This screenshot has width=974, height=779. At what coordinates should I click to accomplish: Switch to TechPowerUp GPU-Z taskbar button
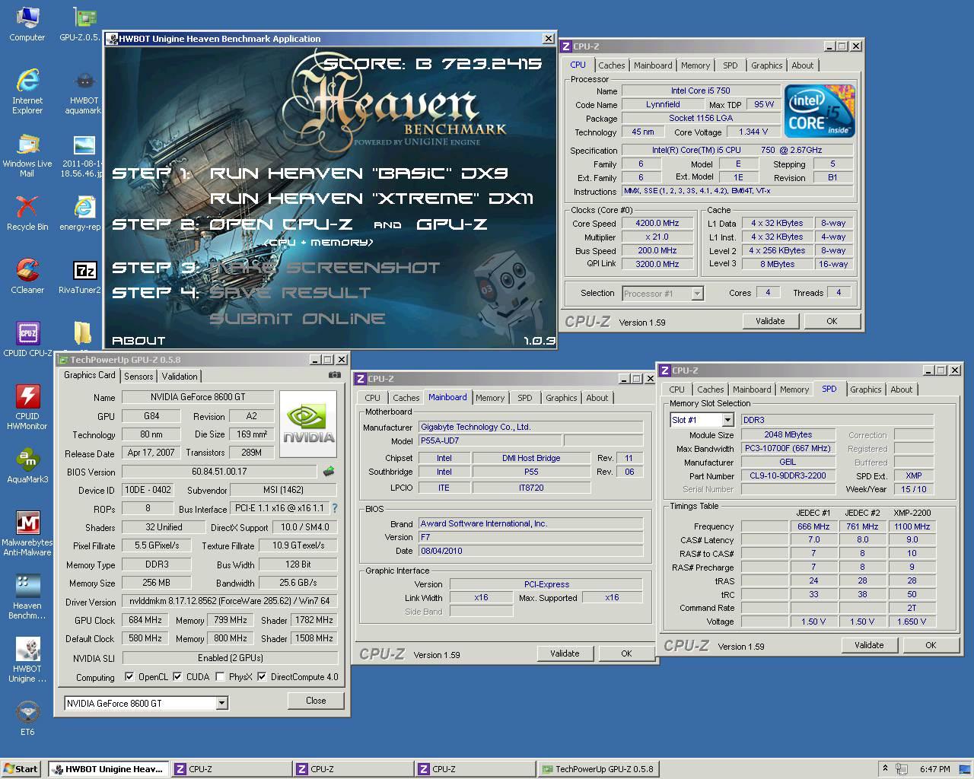click(x=597, y=769)
